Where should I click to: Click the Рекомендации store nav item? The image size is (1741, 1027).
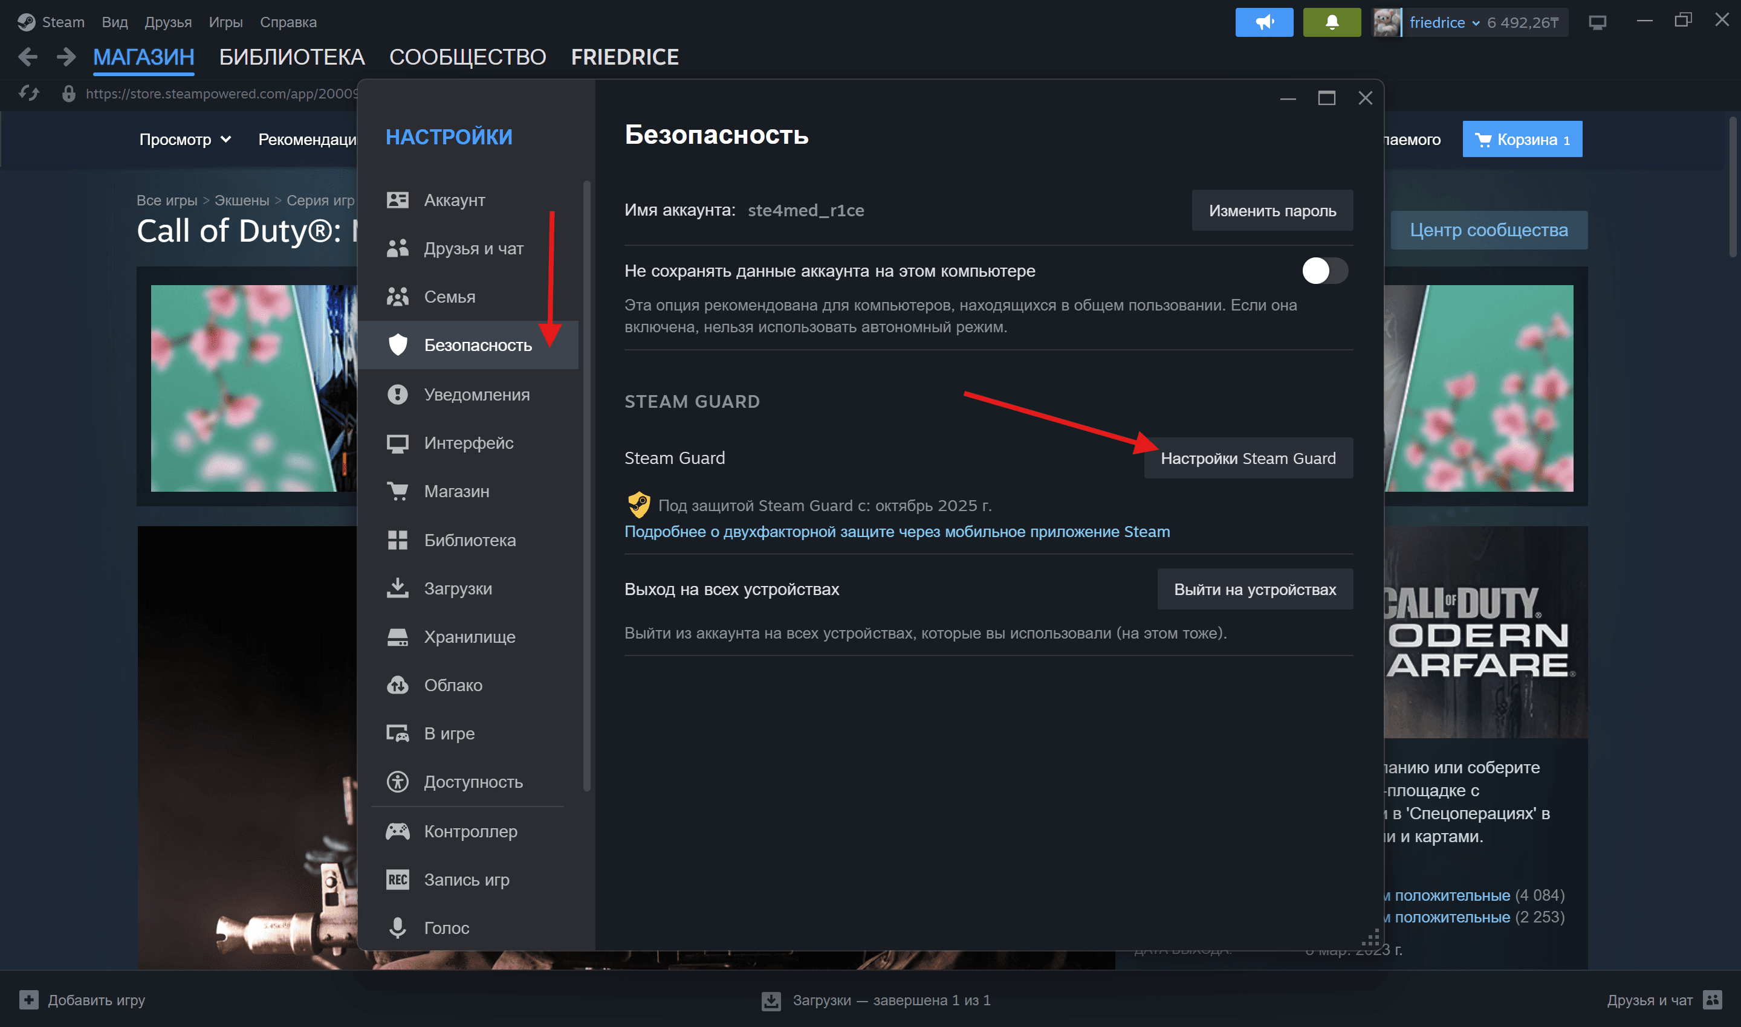[x=308, y=140]
